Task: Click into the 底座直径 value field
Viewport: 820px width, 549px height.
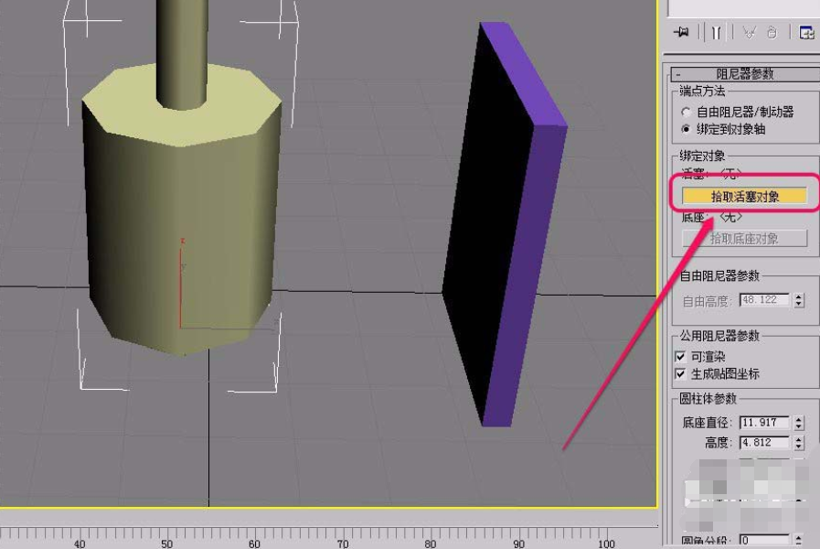Action: (763, 423)
